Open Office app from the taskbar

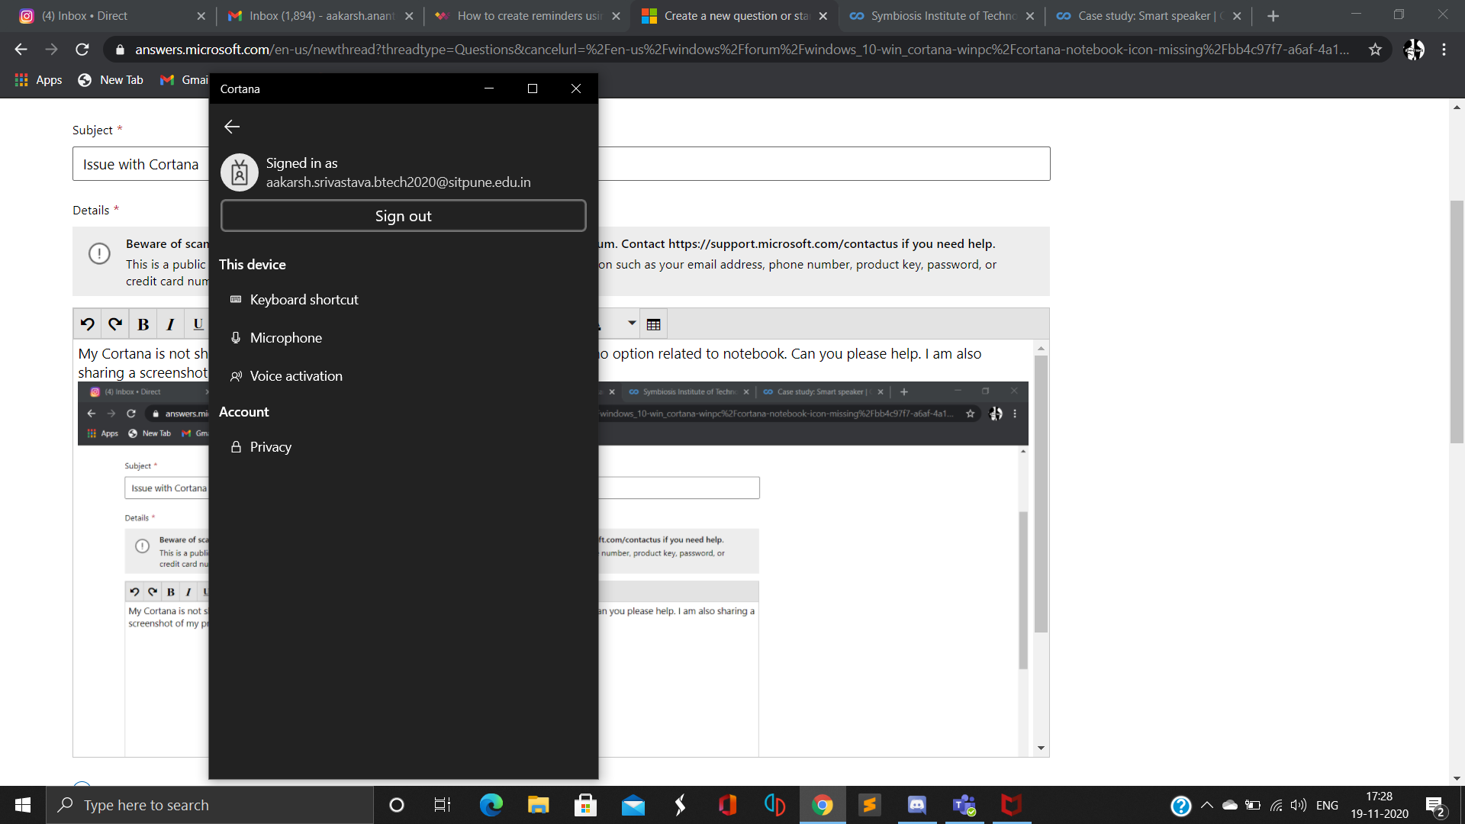tap(727, 805)
